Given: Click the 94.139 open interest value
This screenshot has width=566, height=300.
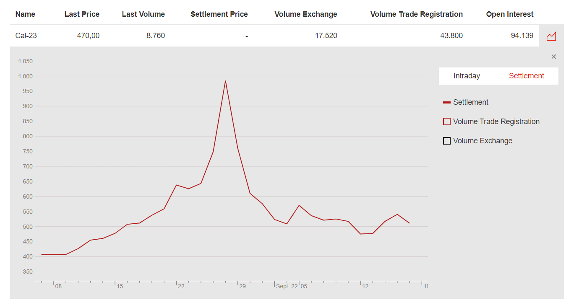Looking at the screenshot, I should 522,36.
